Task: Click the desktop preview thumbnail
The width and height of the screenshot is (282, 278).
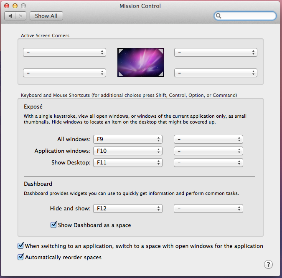Action: (141, 63)
